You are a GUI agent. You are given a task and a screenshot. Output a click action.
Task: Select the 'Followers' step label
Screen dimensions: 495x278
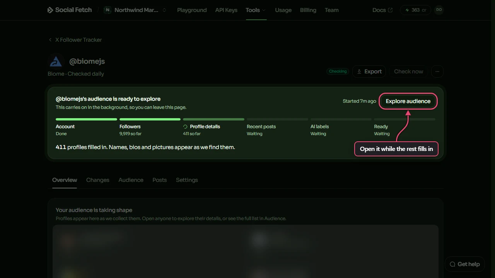point(130,127)
